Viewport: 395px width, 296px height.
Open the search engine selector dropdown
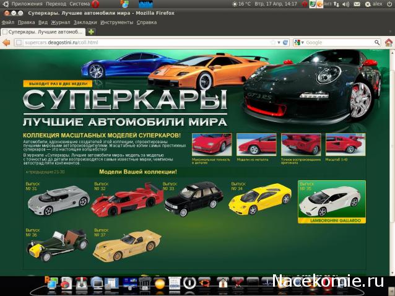[299, 43]
